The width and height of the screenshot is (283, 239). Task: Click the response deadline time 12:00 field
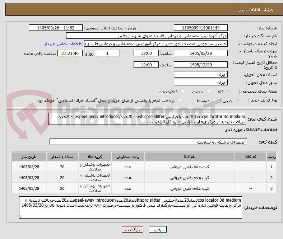146,53
